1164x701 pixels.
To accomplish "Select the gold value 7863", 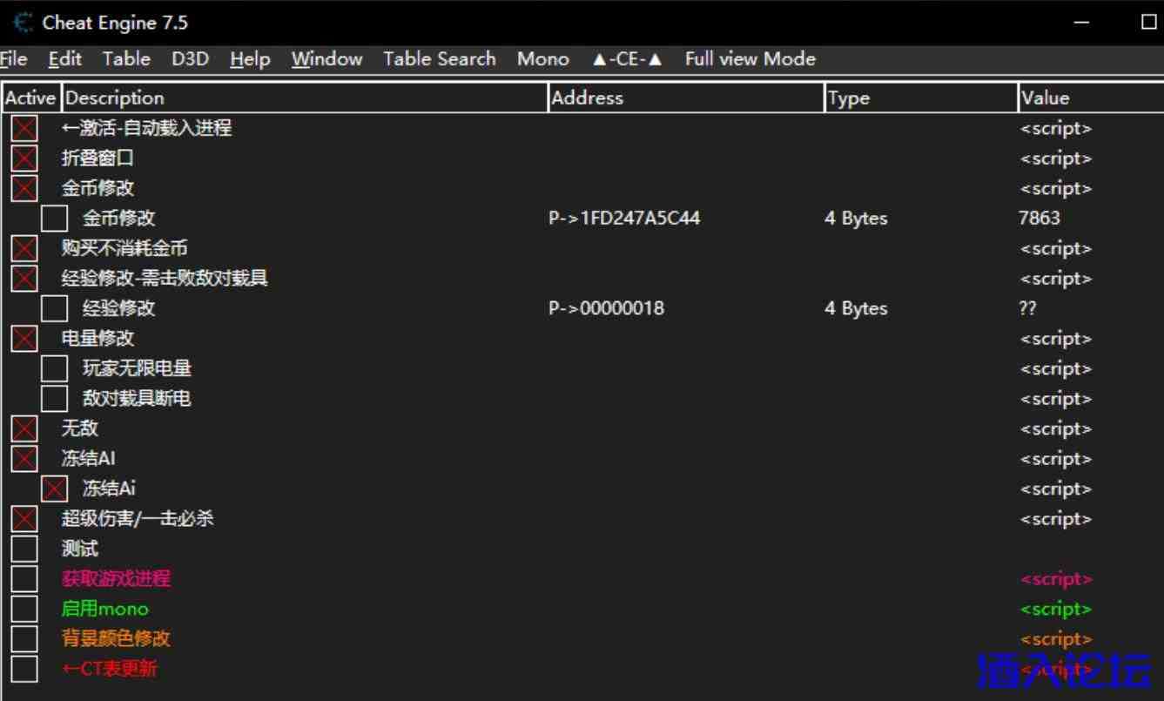I will (1040, 218).
